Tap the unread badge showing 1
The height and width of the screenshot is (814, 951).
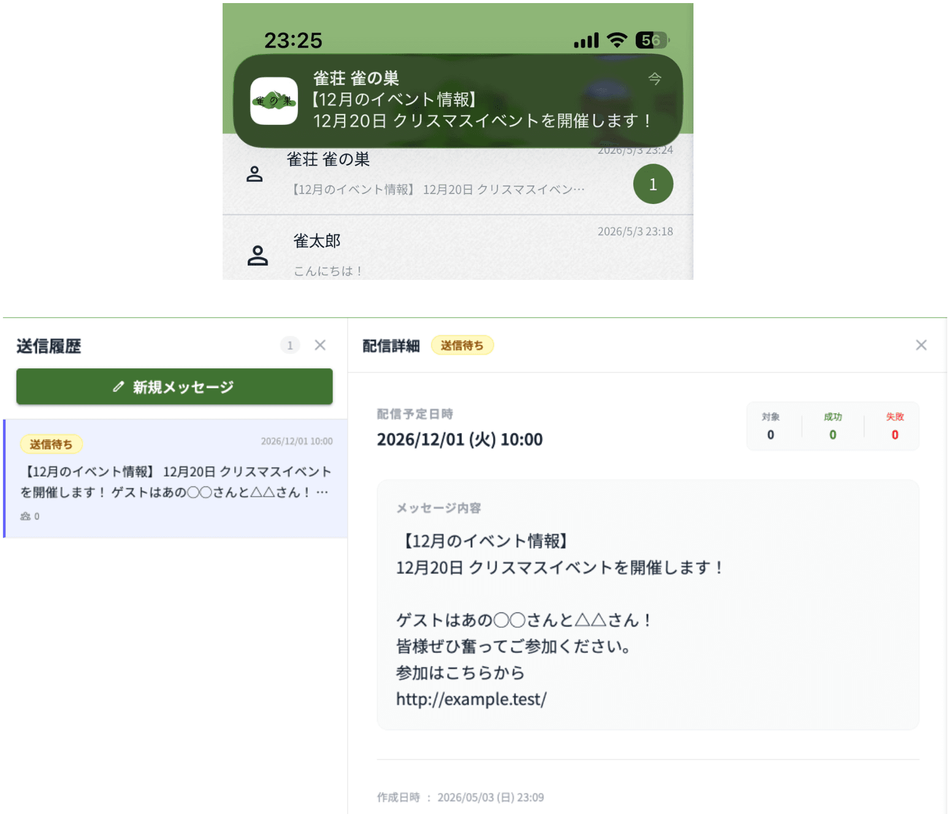point(653,184)
